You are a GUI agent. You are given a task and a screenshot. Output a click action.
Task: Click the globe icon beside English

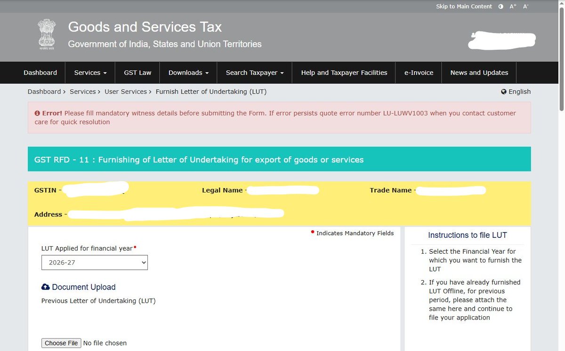(504, 92)
